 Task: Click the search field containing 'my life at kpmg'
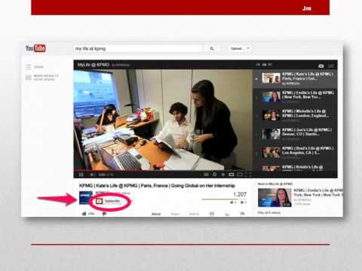138,49
